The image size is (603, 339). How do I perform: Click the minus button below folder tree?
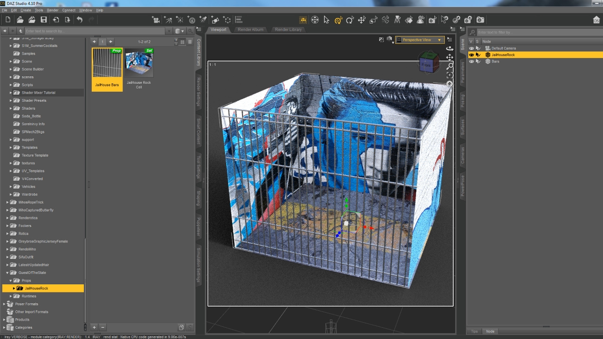pyautogui.click(x=103, y=327)
